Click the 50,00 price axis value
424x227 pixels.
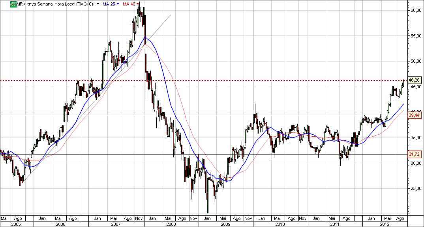pyautogui.click(x=416, y=61)
